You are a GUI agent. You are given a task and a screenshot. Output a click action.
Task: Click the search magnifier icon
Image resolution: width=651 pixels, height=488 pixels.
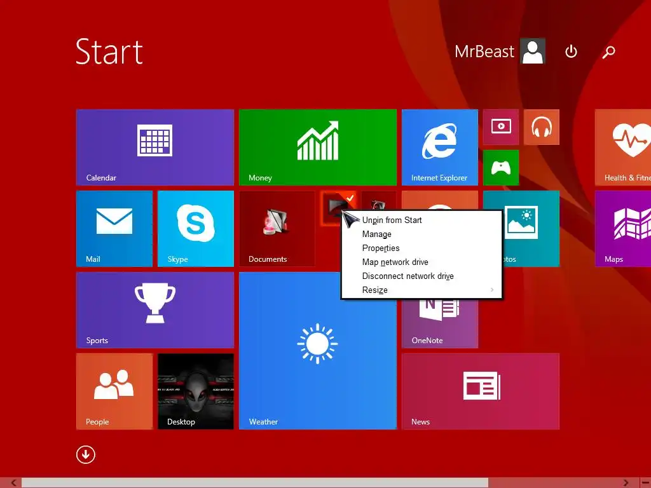coord(608,52)
